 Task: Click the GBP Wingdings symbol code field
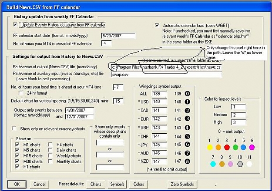click(x=159, y=128)
